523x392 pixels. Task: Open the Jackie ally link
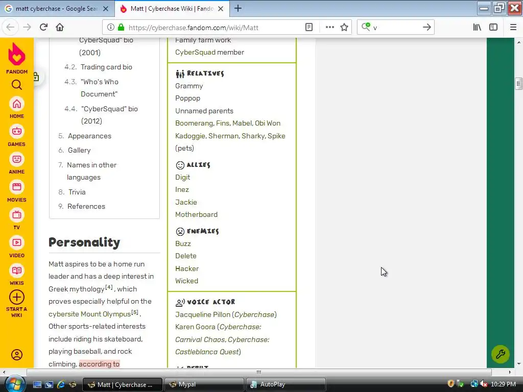click(x=186, y=202)
